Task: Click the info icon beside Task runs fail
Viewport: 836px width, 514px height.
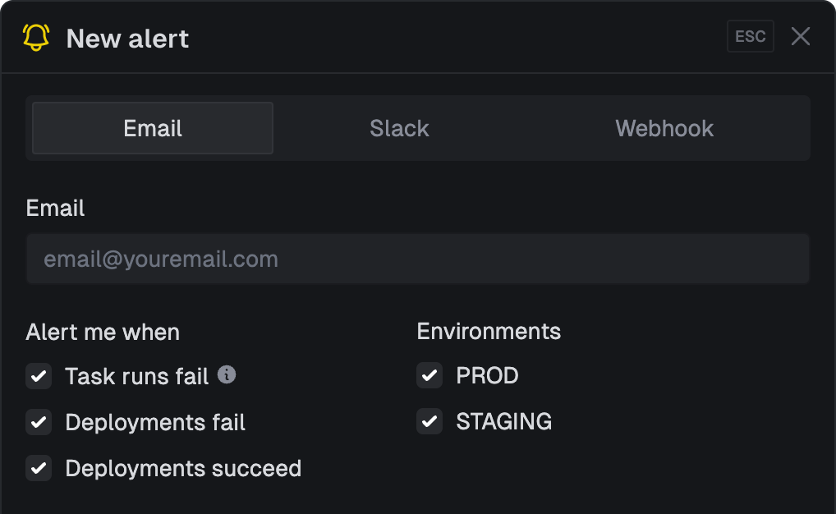Action: click(x=227, y=374)
